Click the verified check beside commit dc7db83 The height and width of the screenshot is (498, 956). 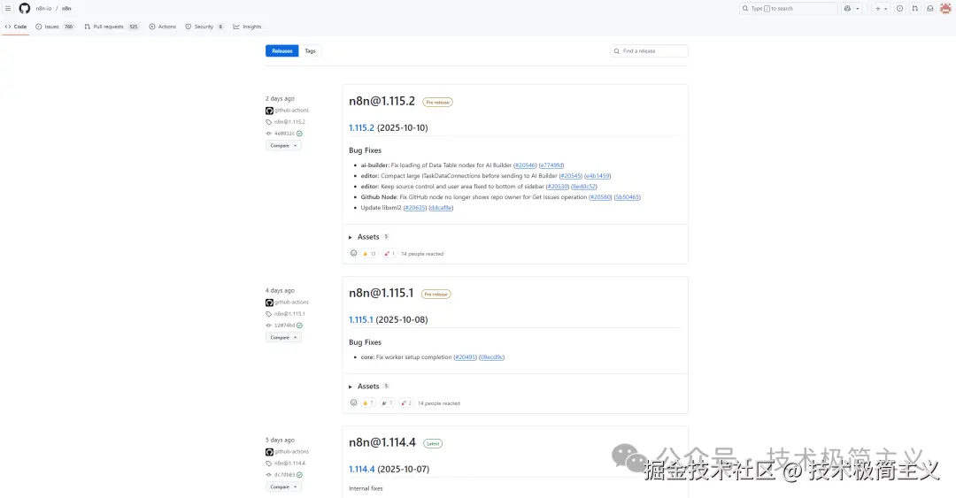[x=299, y=475]
